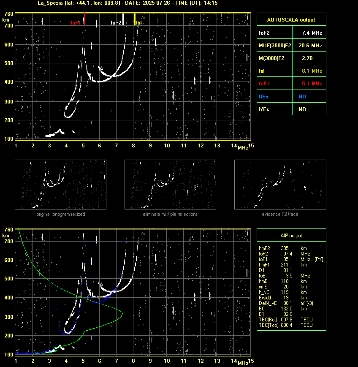The width and height of the screenshot is (358, 367).
Task: Select the 'original ionogram resized' thumbnail
Action: (61, 185)
